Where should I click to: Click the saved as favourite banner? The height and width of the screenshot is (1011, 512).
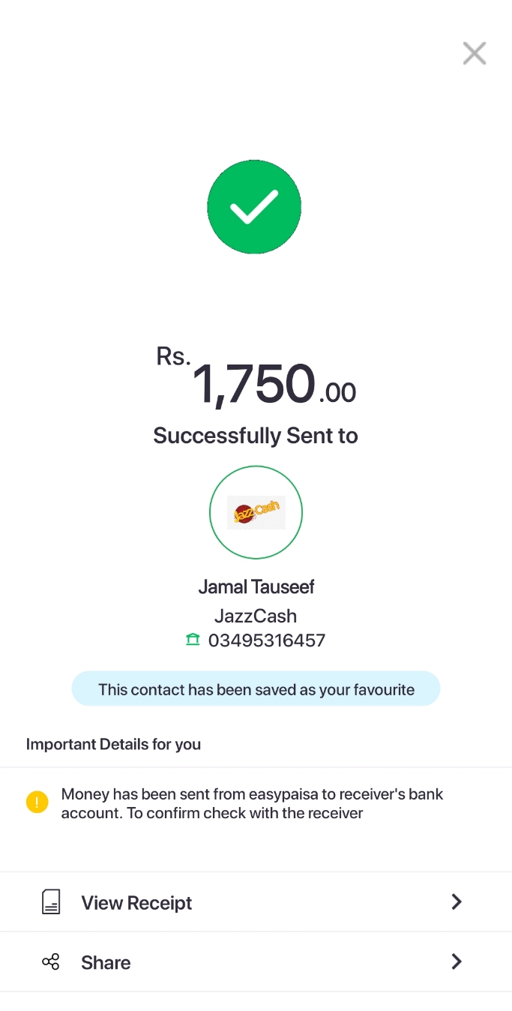(256, 689)
